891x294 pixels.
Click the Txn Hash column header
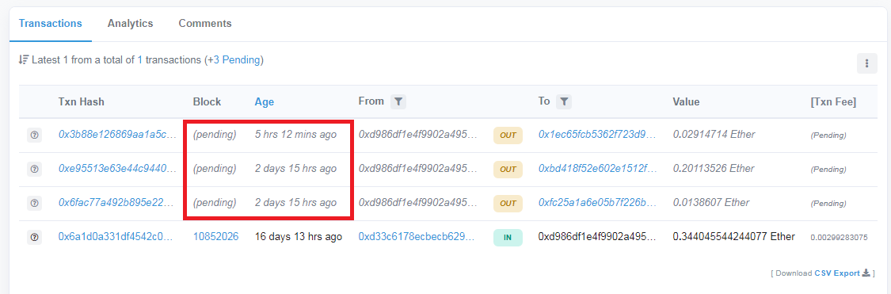(82, 102)
